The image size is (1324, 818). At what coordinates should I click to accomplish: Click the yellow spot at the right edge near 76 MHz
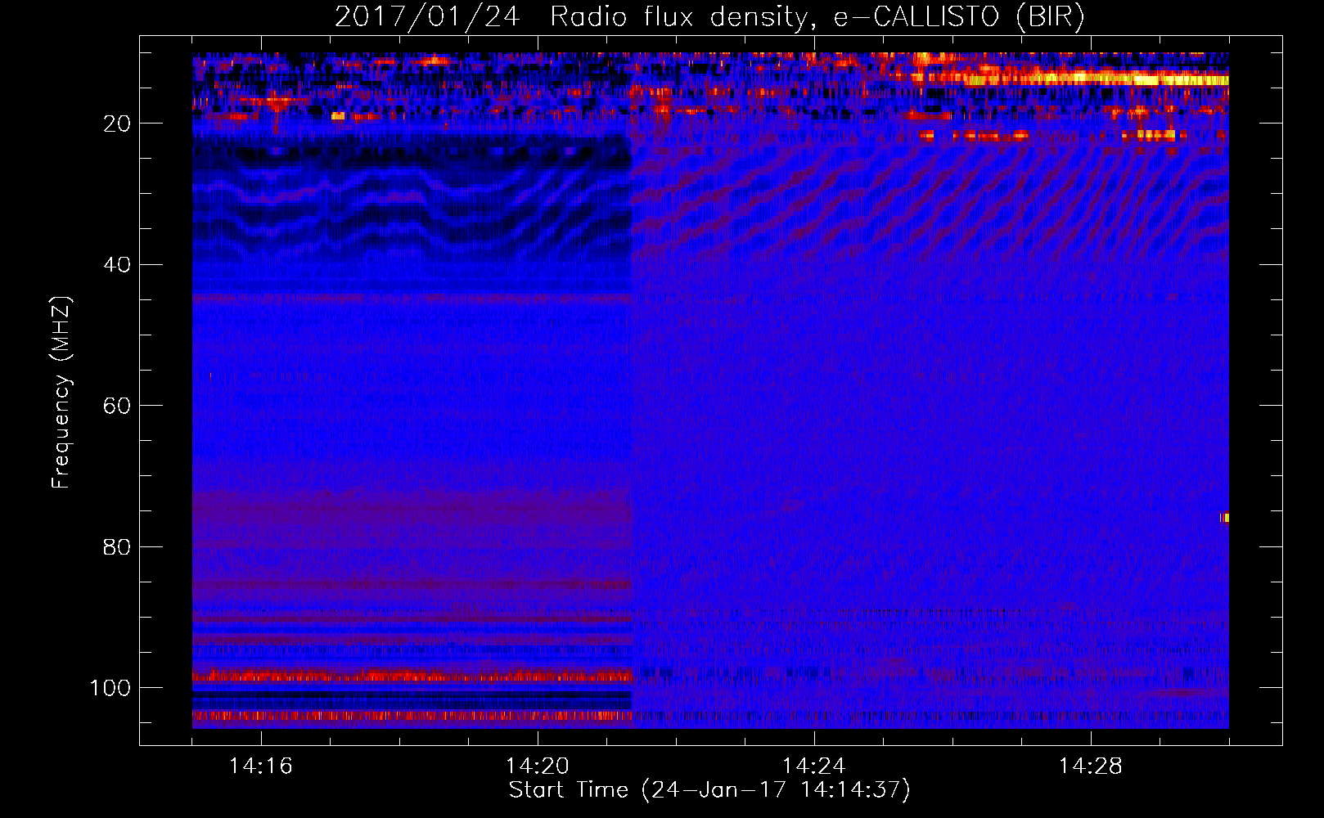(x=1225, y=518)
